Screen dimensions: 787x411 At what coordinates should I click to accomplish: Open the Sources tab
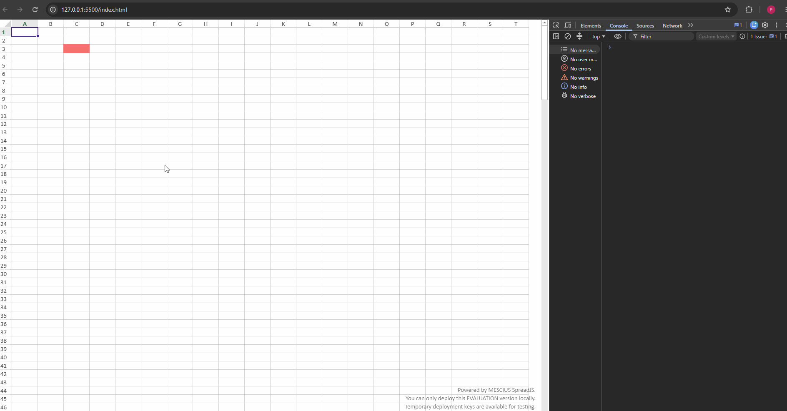(x=645, y=26)
